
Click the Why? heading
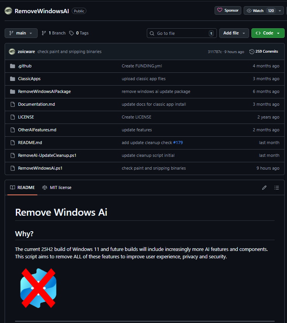(x=24, y=234)
